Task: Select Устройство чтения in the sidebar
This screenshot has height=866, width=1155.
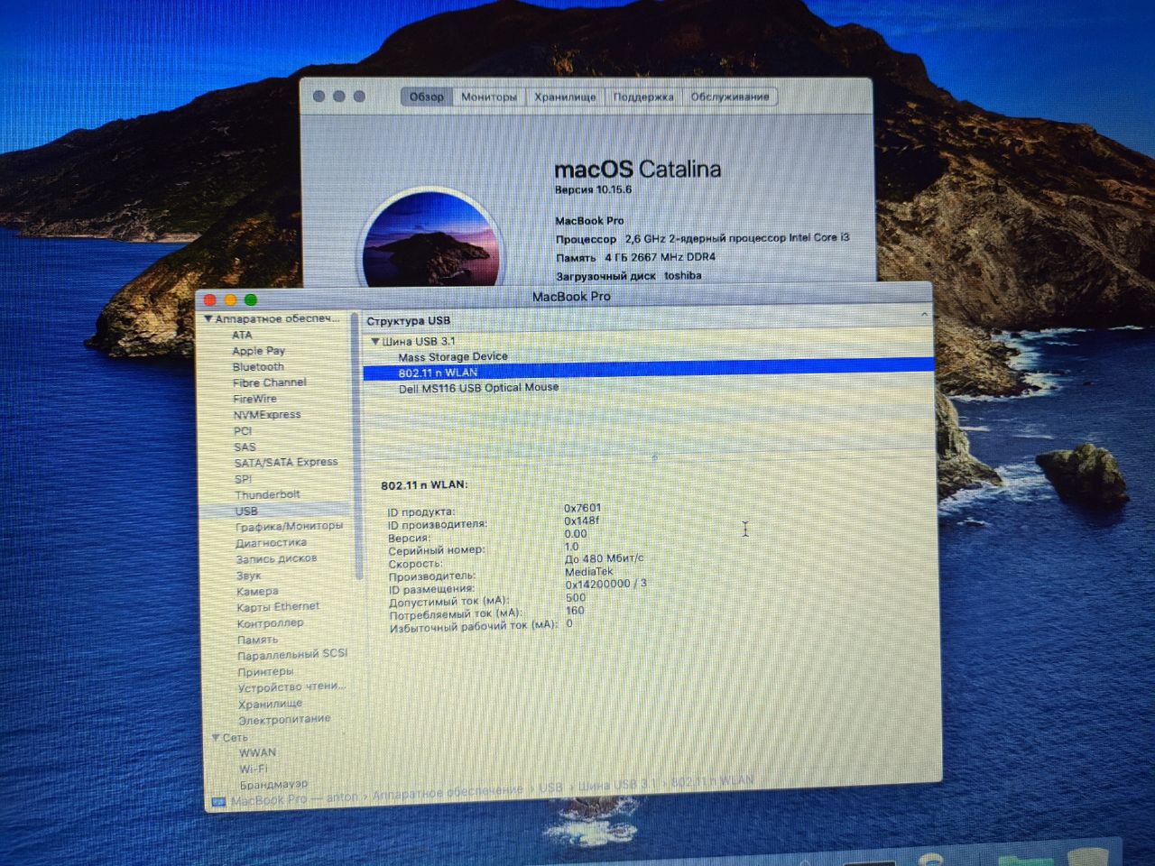Action: coord(291,686)
